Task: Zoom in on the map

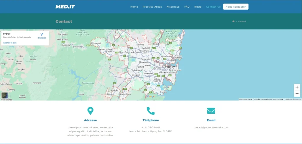Action: [297, 87]
